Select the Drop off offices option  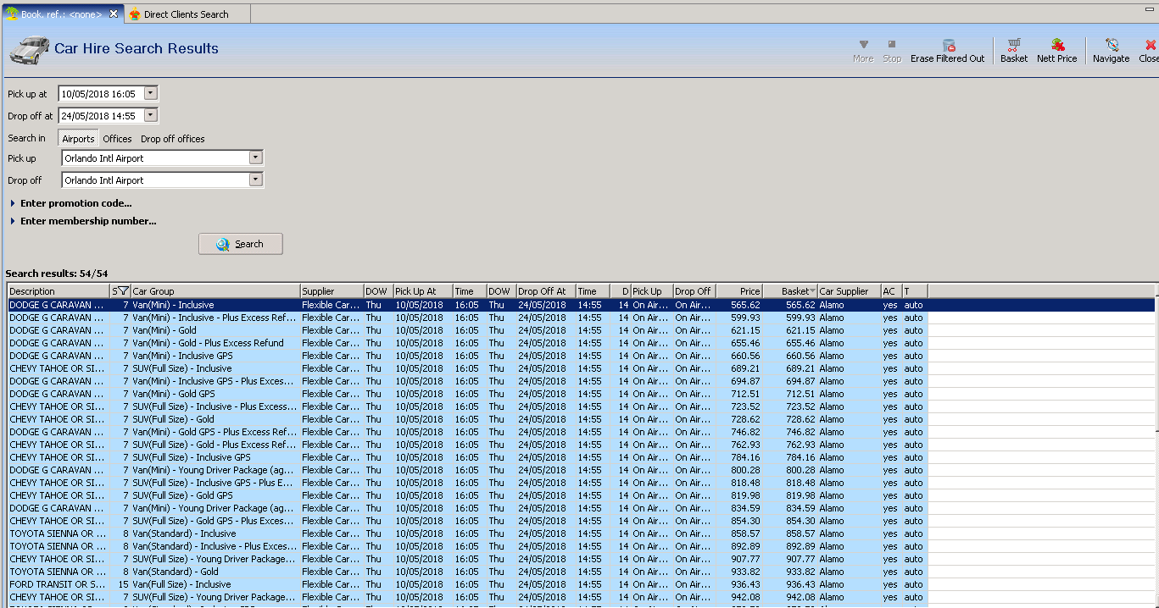point(173,139)
